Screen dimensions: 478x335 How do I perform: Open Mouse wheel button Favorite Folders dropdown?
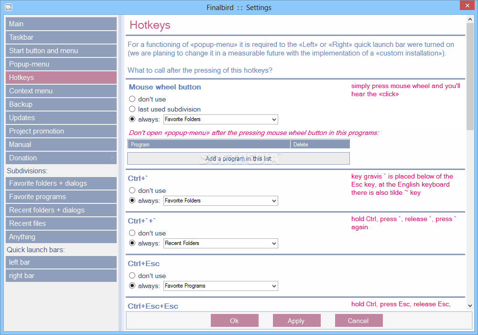221,119
